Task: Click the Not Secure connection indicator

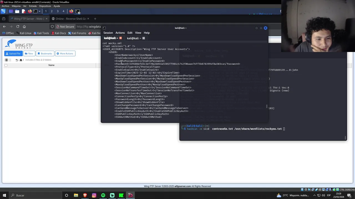Action: [x=65, y=27]
